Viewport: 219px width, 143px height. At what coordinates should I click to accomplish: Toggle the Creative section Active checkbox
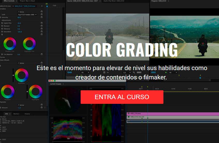coord(18,12)
